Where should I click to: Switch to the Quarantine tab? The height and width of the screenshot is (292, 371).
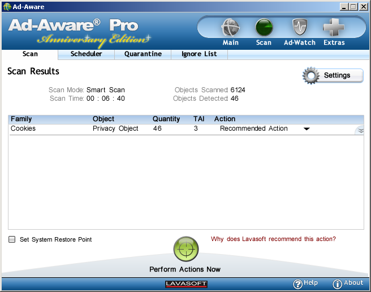pyautogui.click(x=143, y=54)
